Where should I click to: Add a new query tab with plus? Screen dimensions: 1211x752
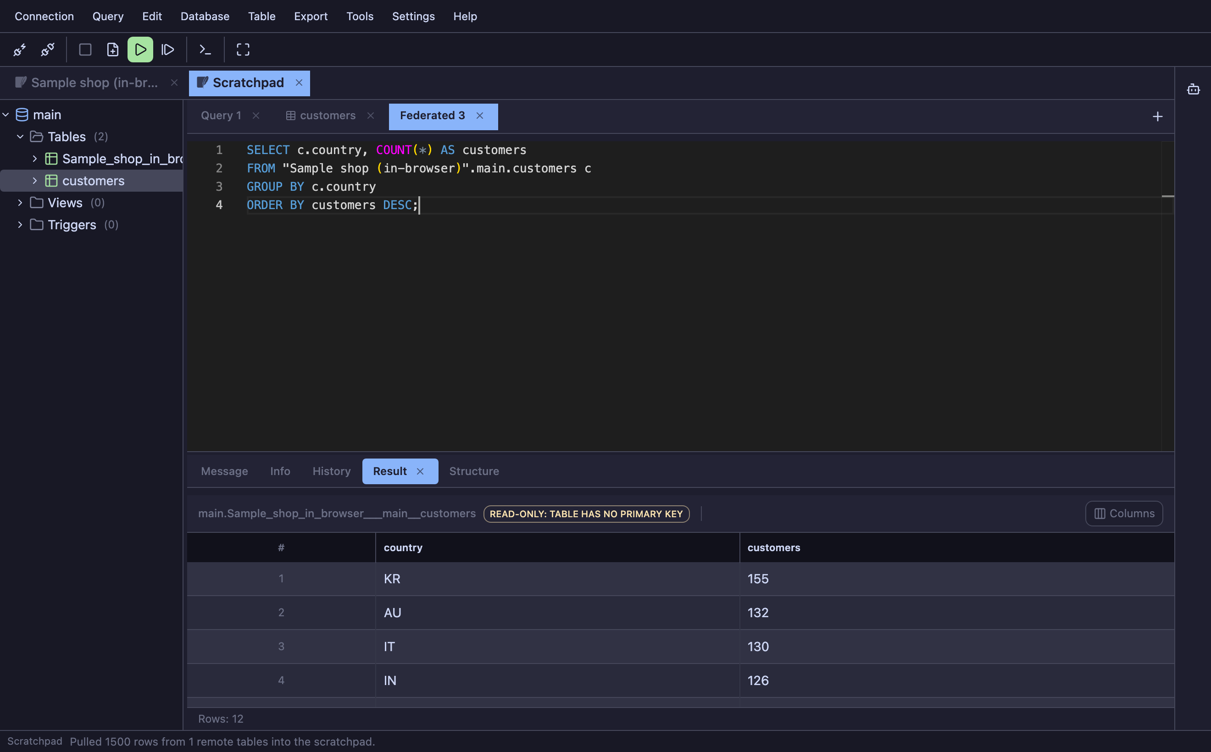click(1157, 117)
